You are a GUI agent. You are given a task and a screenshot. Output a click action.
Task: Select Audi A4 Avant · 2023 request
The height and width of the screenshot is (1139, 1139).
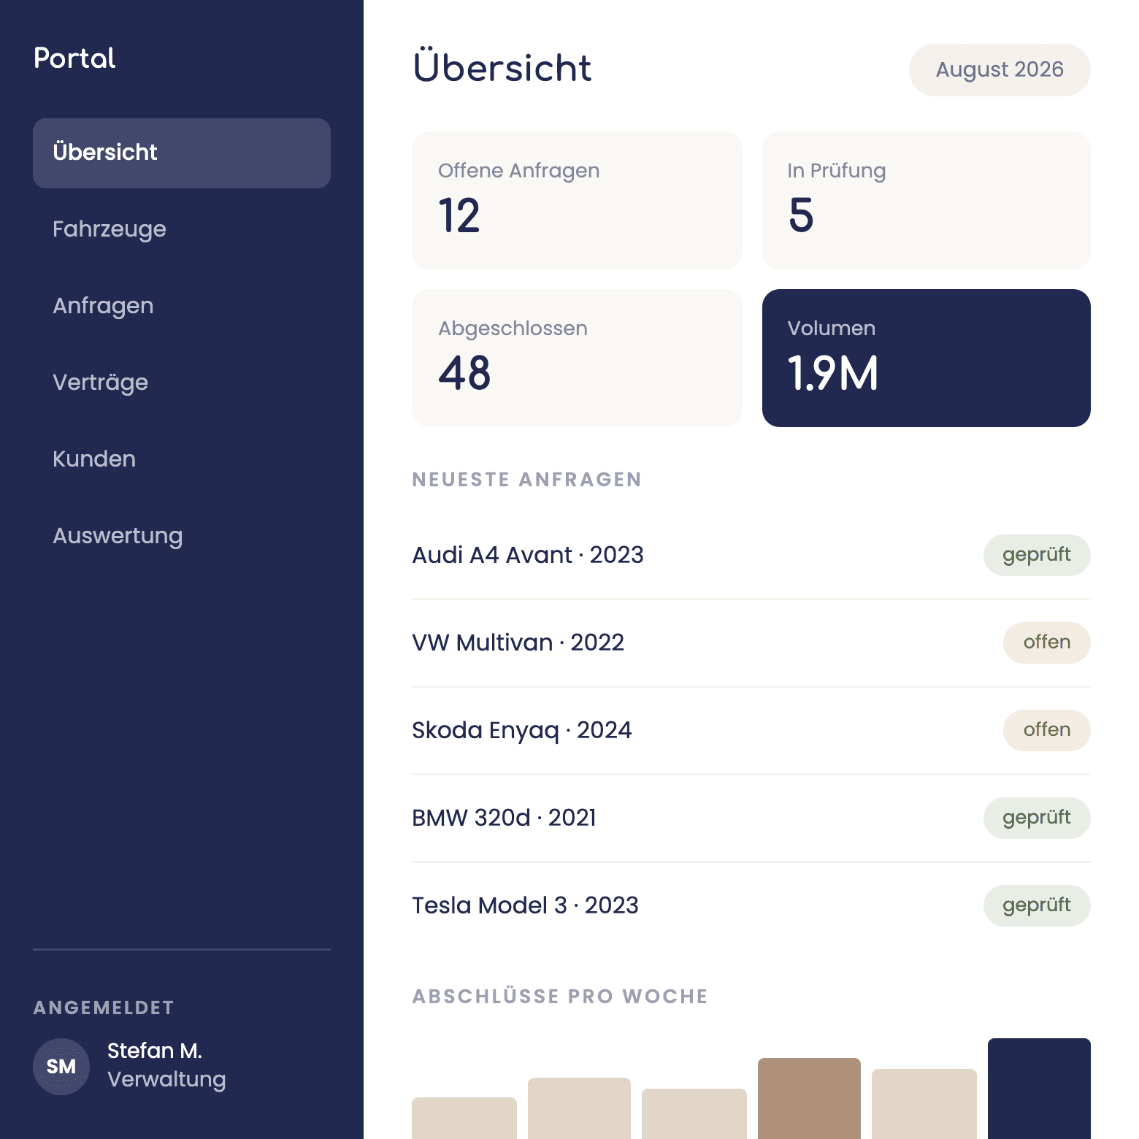coord(751,555)
